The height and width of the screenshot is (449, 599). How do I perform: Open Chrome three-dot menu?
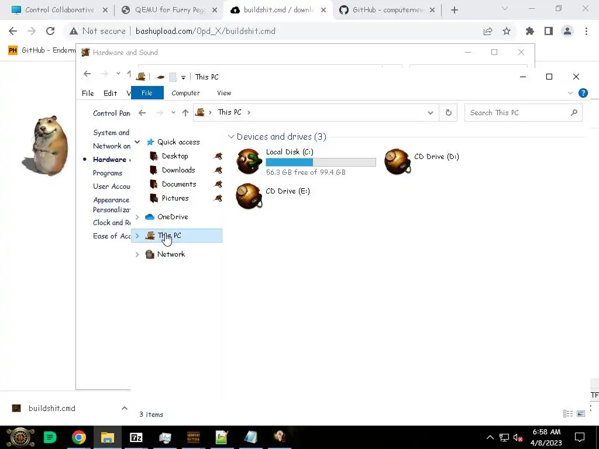pyautogui.click(x=586, y=31)
